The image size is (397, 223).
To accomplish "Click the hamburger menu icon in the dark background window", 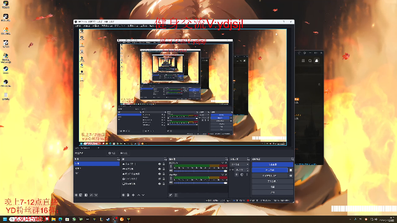I will point(303,60).
